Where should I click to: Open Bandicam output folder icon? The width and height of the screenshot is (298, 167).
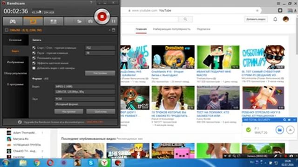pos(79,21)
